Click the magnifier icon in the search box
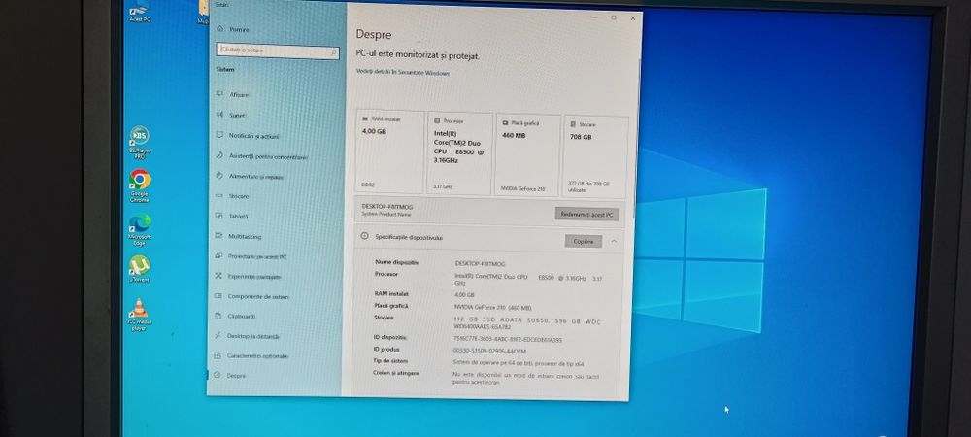 point(333,53)
